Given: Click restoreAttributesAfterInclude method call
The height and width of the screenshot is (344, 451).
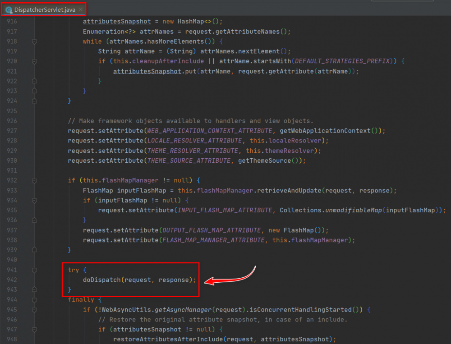Looking at the screenshot, I should click(168, 339).
